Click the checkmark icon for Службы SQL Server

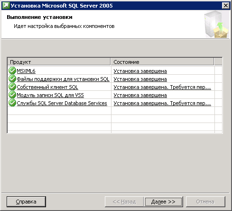click(x=12, y=103)
